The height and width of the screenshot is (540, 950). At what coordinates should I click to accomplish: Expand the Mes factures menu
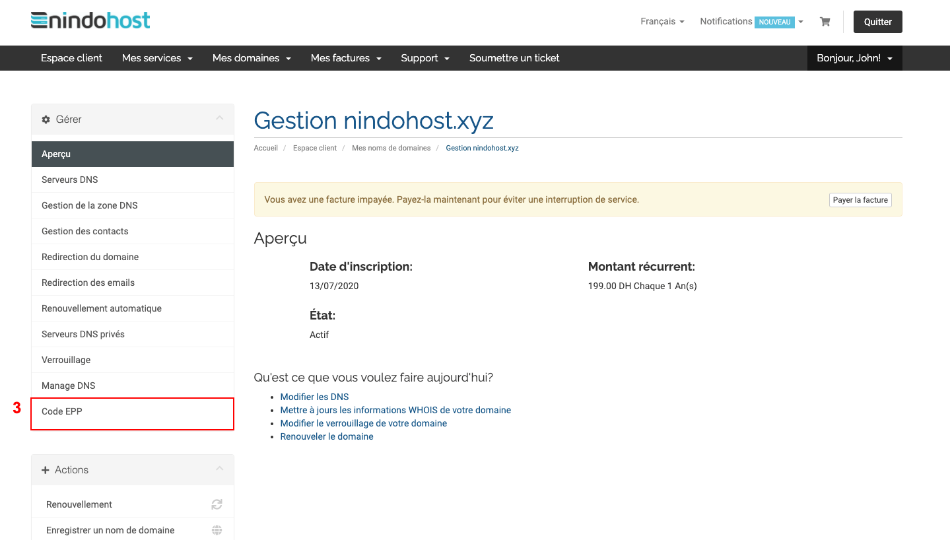coord(346,58)
